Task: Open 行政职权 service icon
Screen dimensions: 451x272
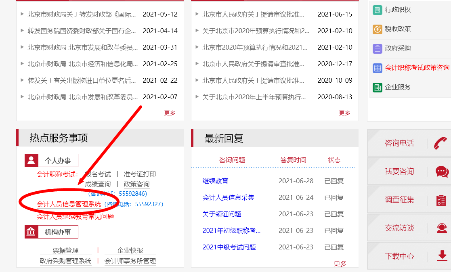Action: pos(377,9)
